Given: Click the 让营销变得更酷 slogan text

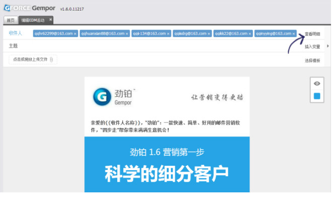Looking at the screenshot, I should 217,97.
